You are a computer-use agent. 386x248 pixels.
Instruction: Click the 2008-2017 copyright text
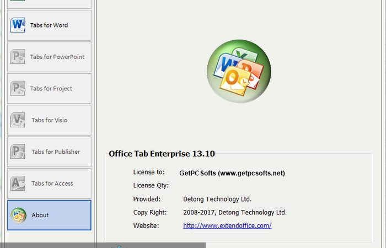pos(235,212)
